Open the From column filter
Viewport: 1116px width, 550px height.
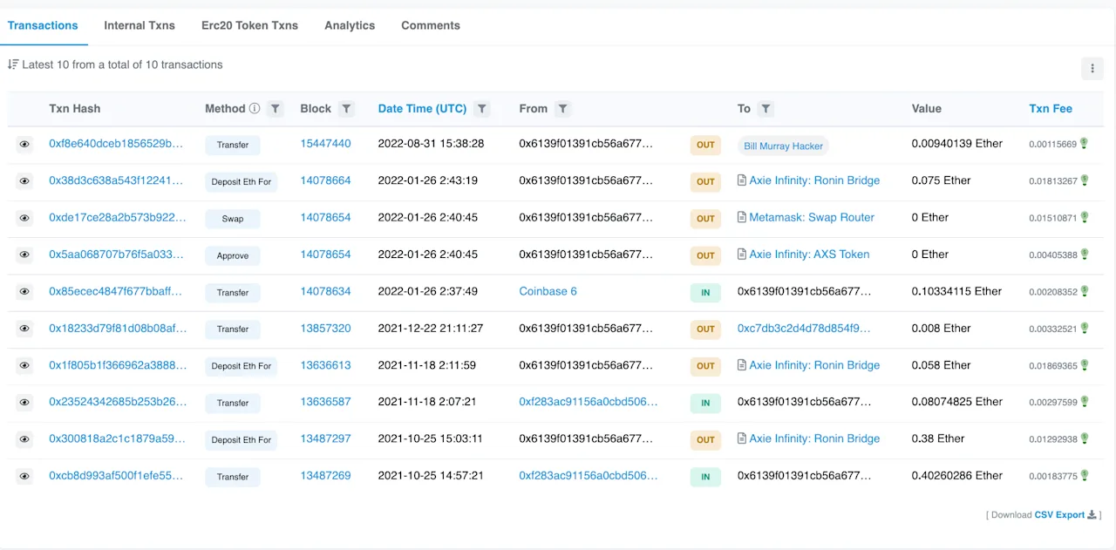click(x=562, y=109)
